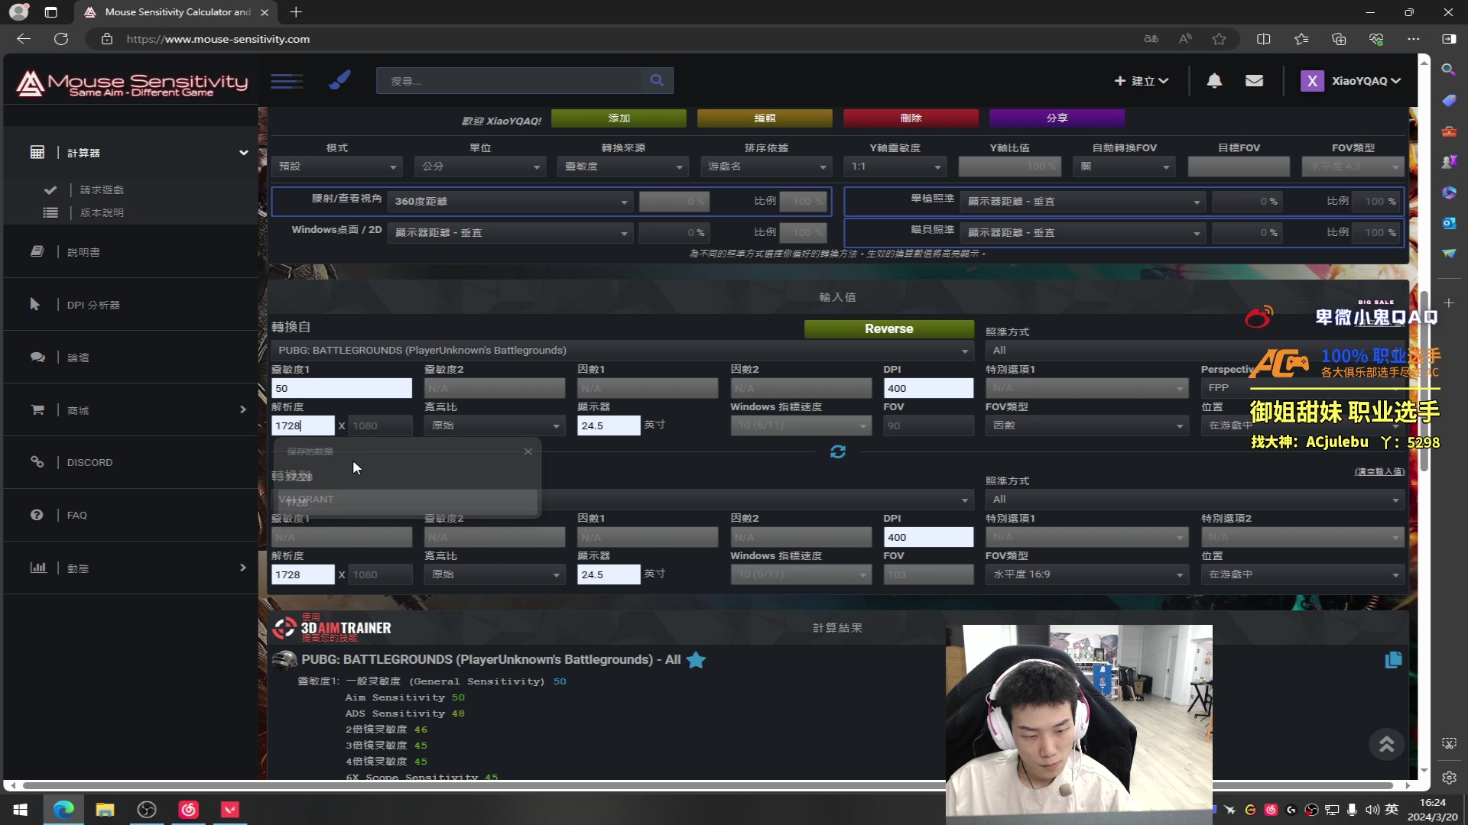Image resolution: width=1468 pixels, height=825 pixels.
Task: Click the browser back arrow
Action: 24,39
